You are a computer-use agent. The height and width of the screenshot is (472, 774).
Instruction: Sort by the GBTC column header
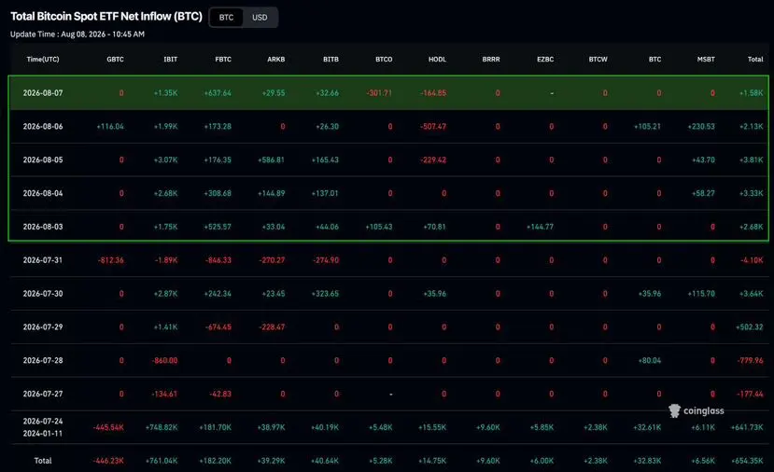pyautogui.click(x=115, y=59)
